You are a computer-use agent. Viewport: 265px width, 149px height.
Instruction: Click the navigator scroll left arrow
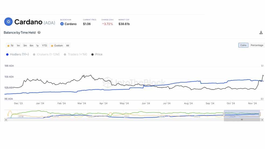pyautogui.click(x=6, y=120)
